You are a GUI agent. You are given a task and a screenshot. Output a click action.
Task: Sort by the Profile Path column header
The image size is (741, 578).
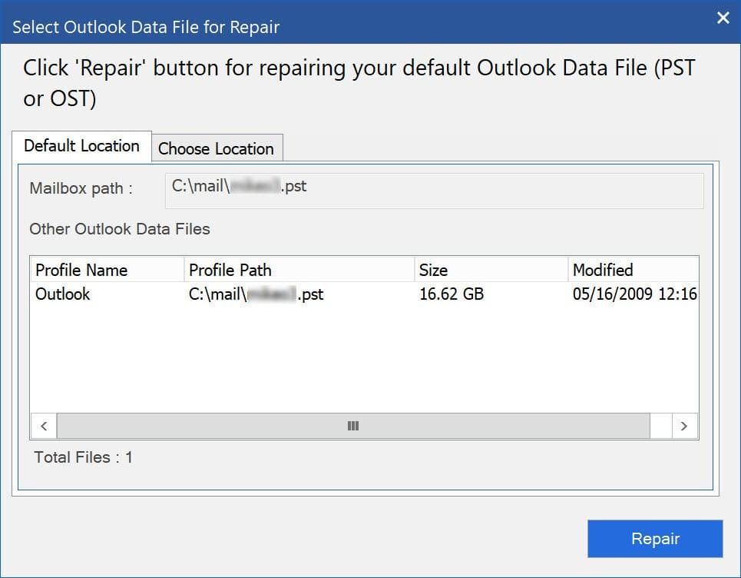click(x=299, y=270)
